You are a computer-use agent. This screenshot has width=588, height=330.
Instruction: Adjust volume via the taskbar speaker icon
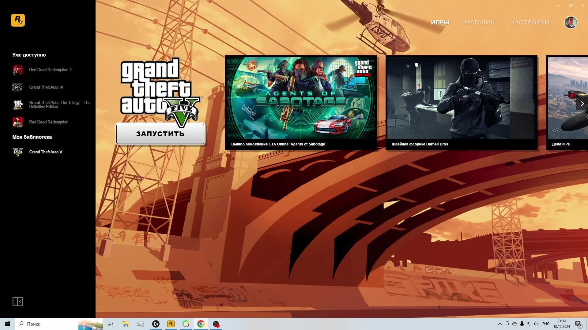point(536,324)
